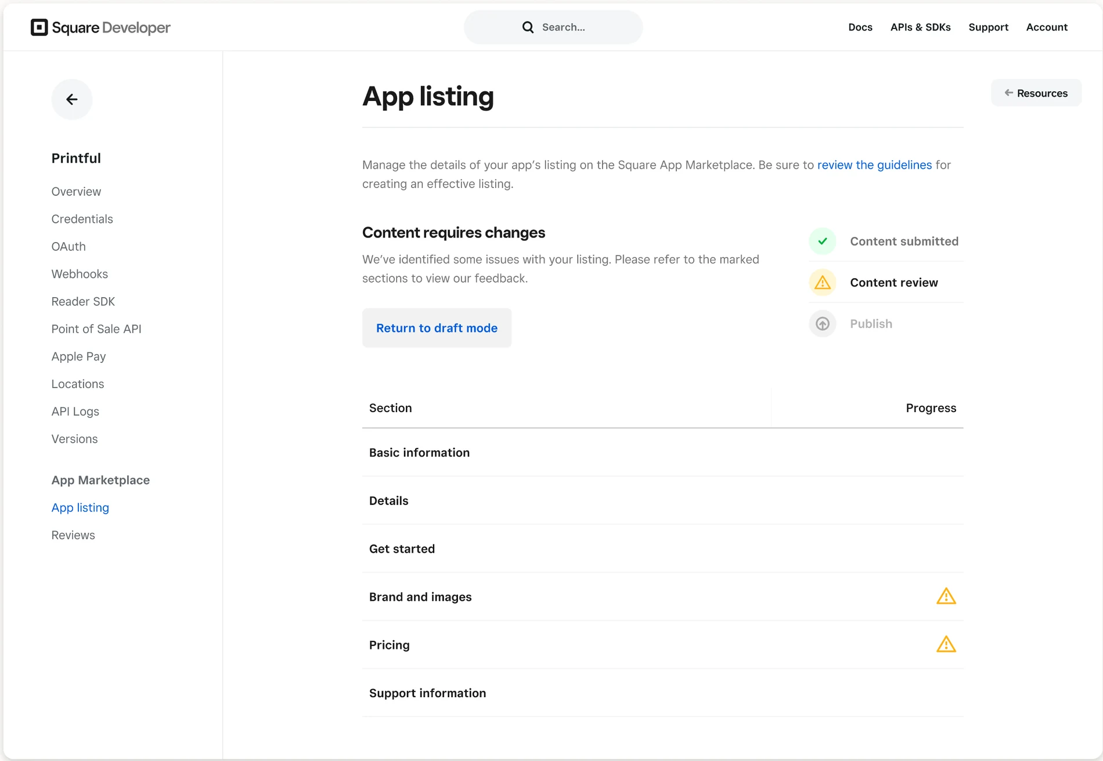
Task: Open the APIs & SDKs menu
Action: point(921,27)
